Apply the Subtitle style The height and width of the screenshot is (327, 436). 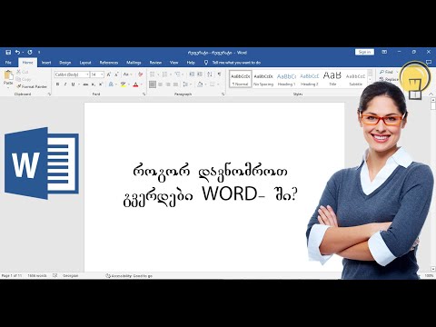(x=355, y=79)
